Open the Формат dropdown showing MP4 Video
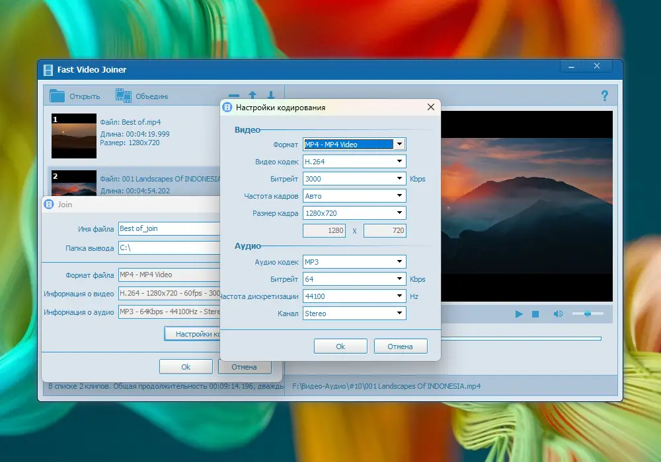The width and height of the screenshot is (661, 462). (x=354, y=145)
